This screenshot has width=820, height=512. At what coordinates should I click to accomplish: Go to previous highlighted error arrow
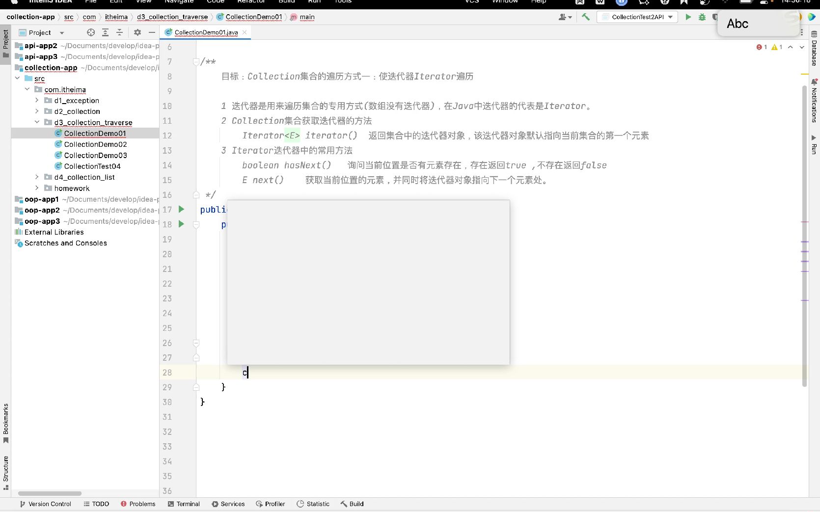click(791, 47)
